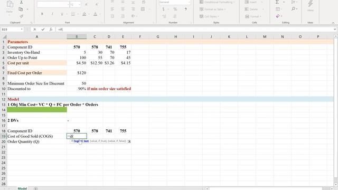This screenshot has height=190, width=338.
Task: Collapse the ribbon with the chevron
Action: (333, 23)
